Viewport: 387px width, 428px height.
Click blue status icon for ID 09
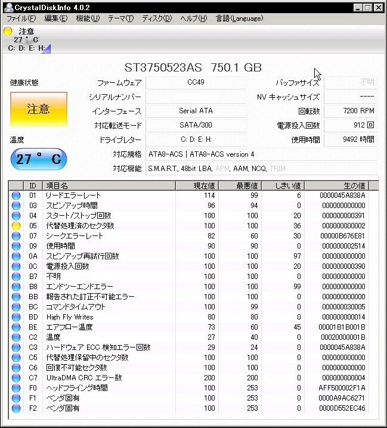16,246
